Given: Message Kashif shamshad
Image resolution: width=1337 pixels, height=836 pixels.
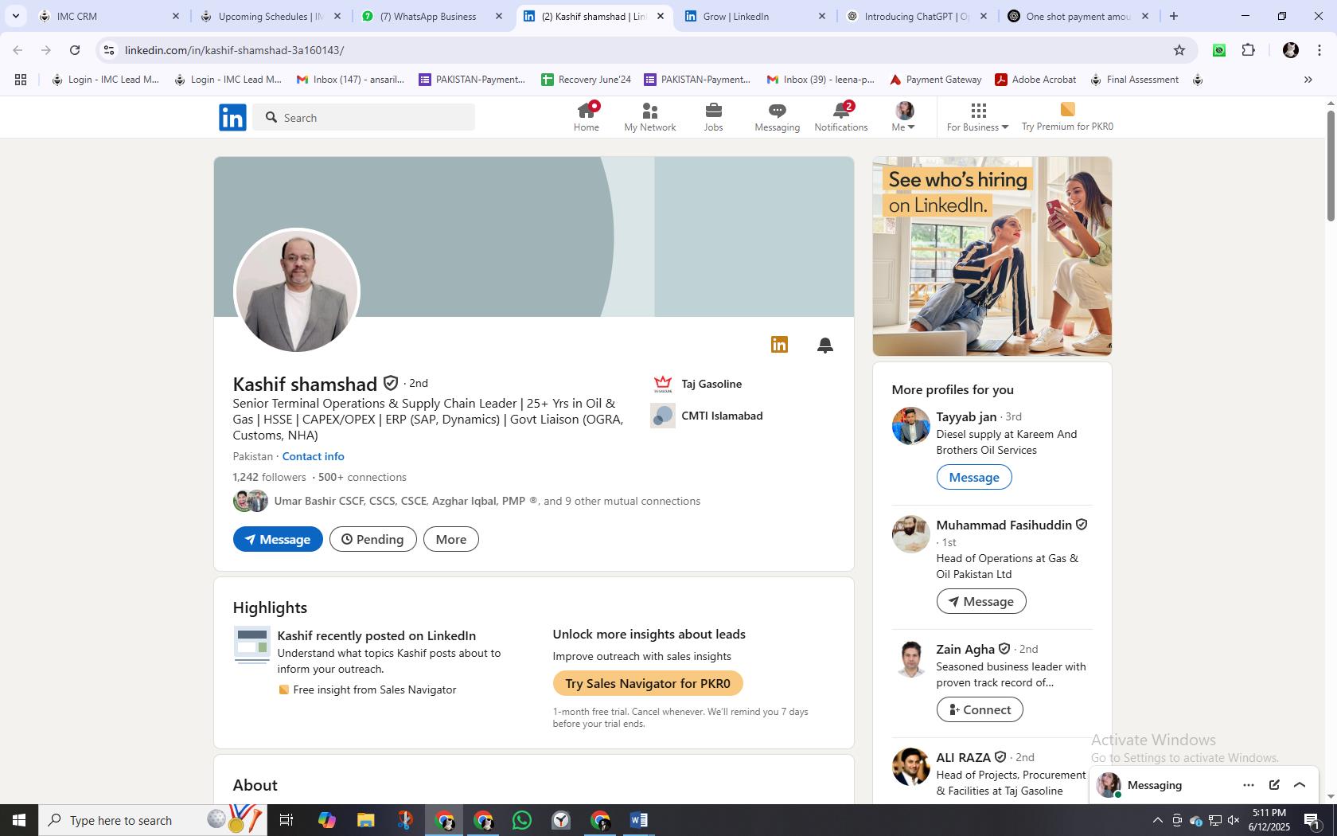Looking at the screenshot, I should coord(278,539).
